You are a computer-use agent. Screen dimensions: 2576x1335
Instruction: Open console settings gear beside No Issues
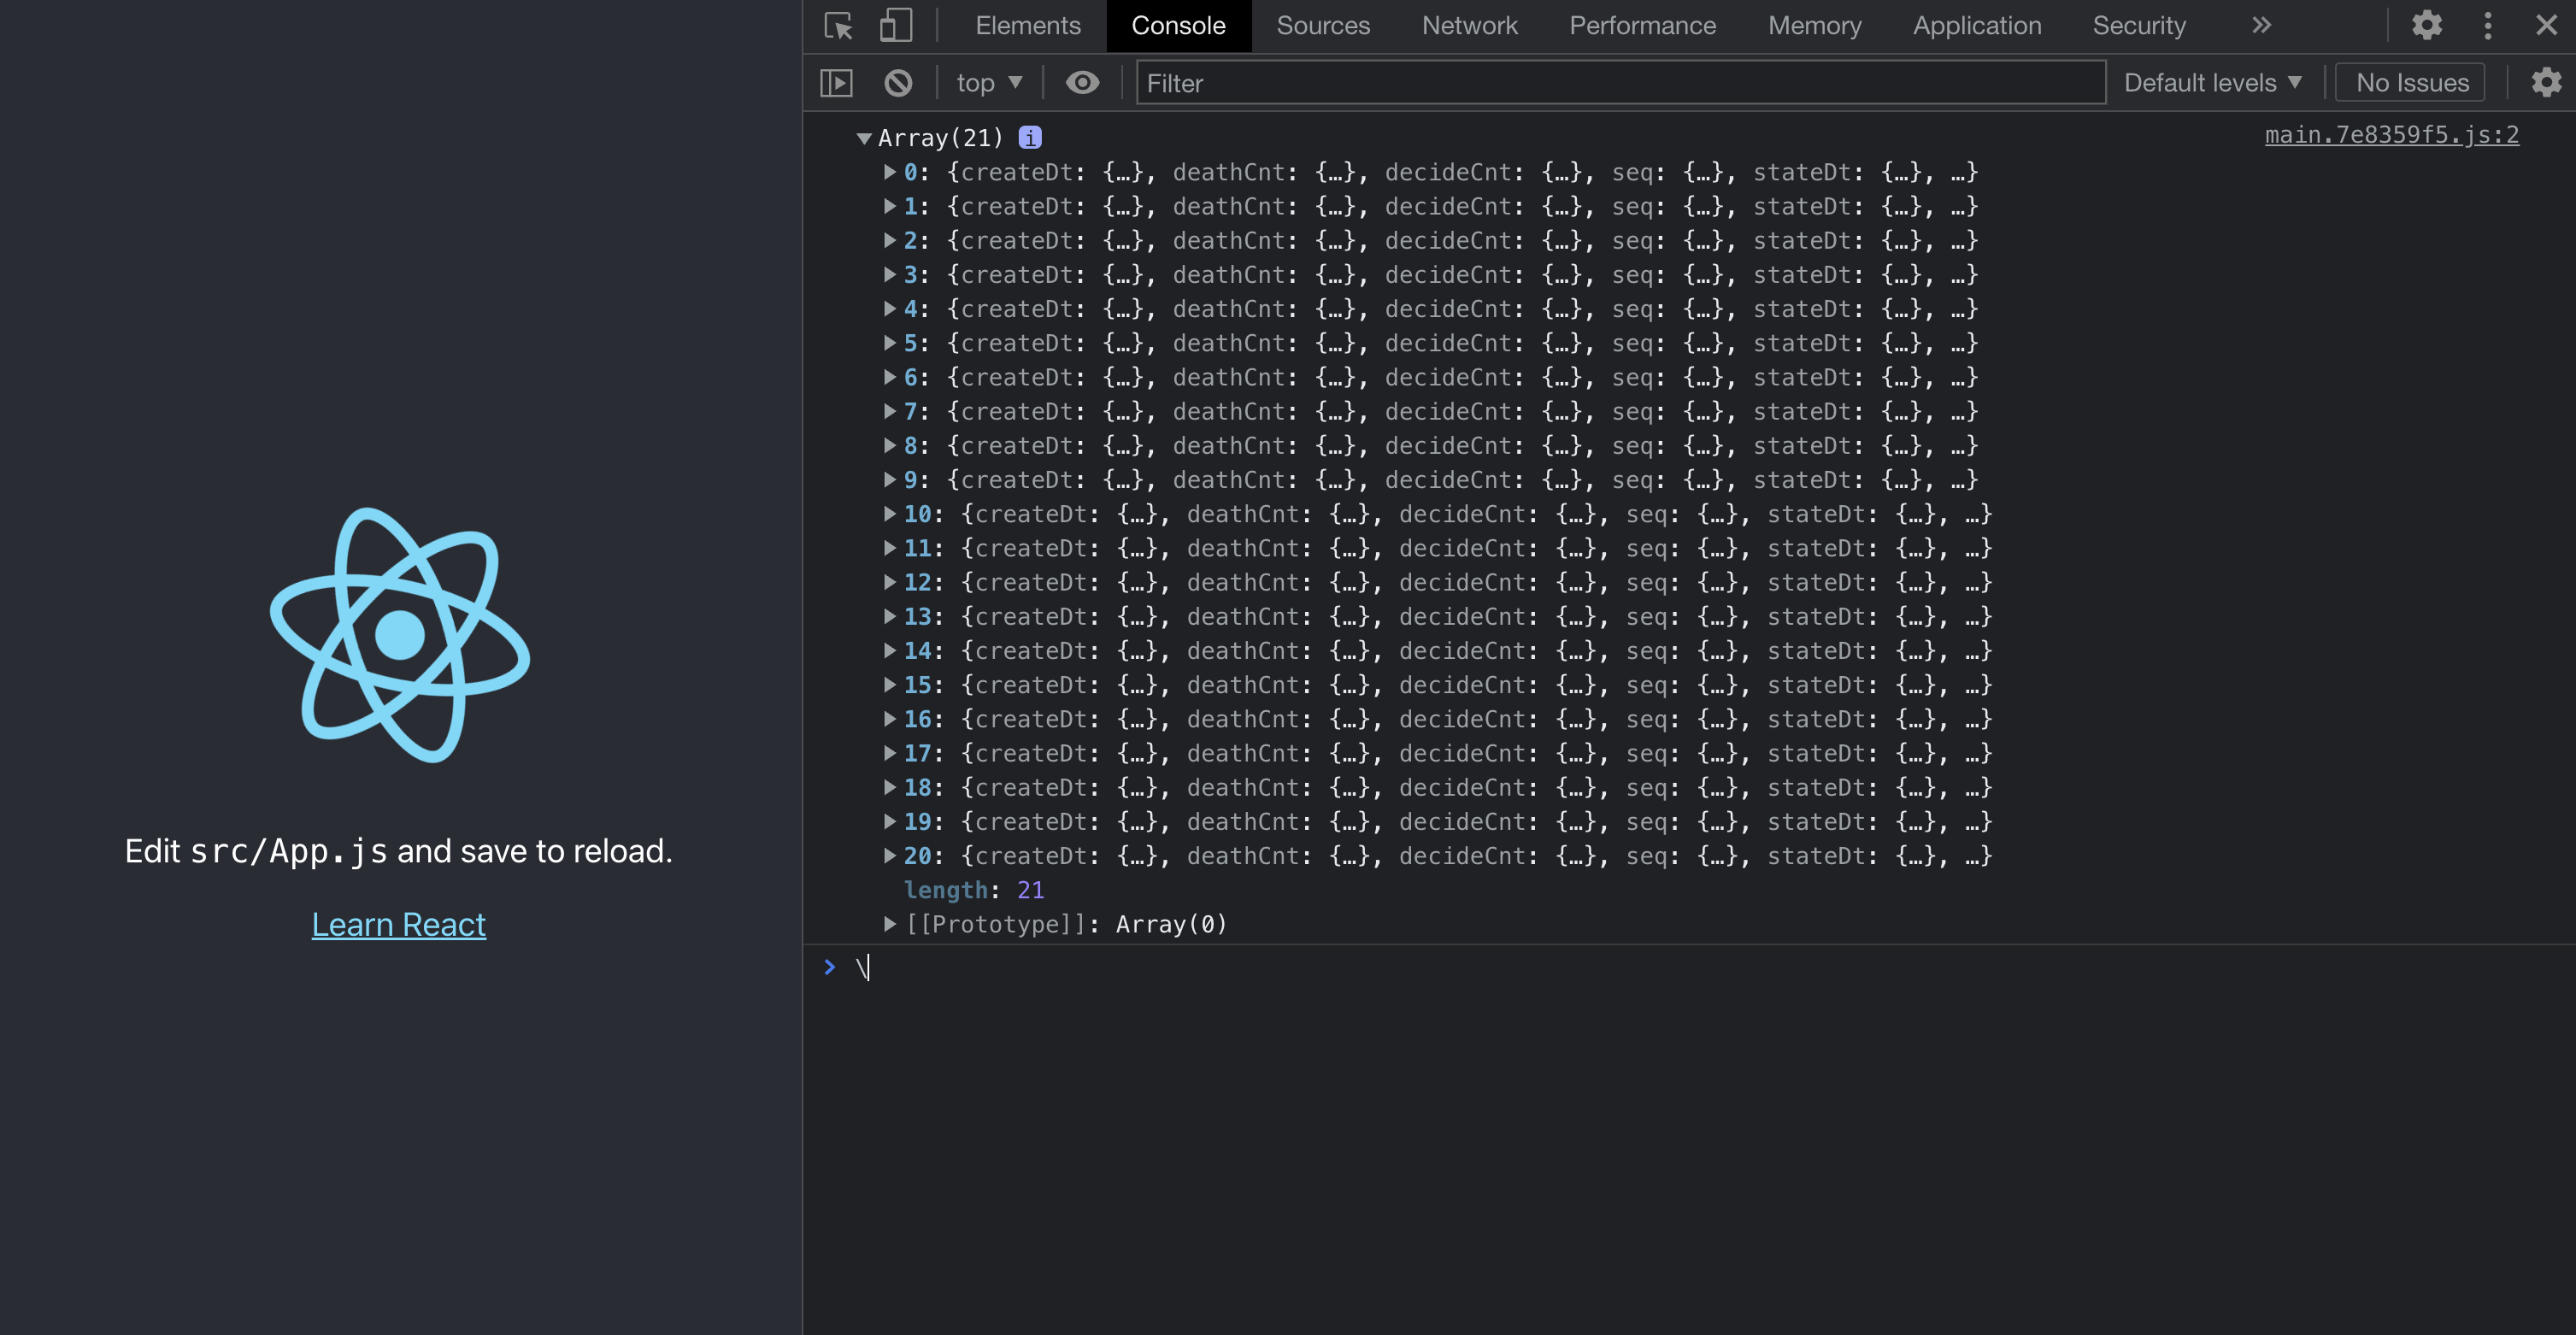(x=2546, y=83)
